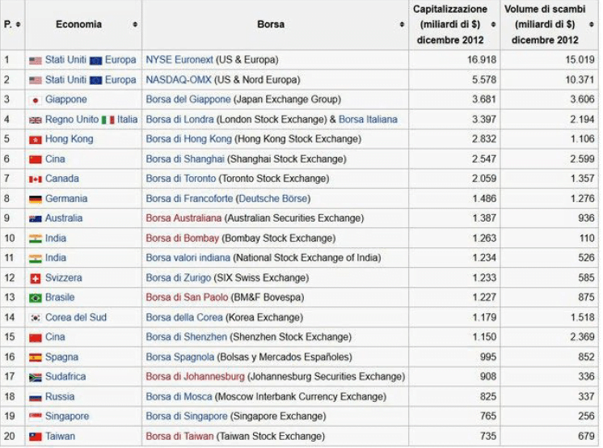Image resolution: width=603 pixels, height=448 pixels.
Task: Open the Corea del Sud country link
Action: pyautogui.click(x=76, y=318)
